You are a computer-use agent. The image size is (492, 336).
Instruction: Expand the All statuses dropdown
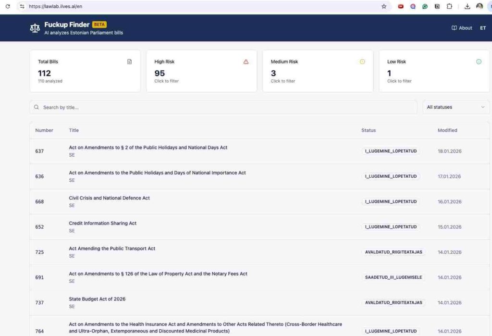[455, 107]
